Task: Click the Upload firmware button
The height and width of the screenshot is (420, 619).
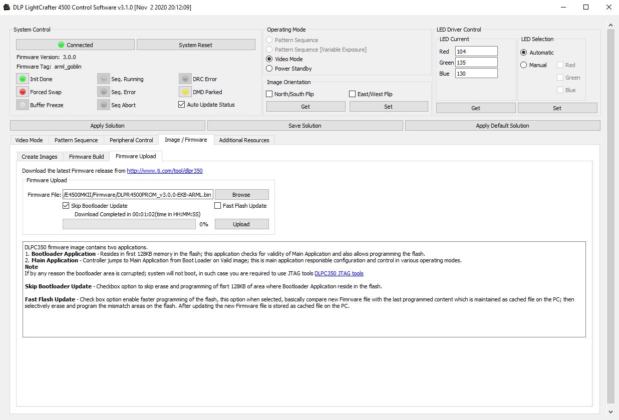Action: point(241,224)
